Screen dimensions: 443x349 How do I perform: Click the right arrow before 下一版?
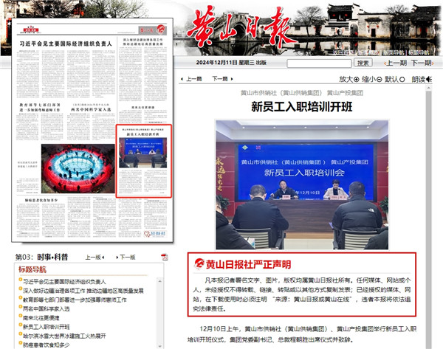[x=117, y=258]
